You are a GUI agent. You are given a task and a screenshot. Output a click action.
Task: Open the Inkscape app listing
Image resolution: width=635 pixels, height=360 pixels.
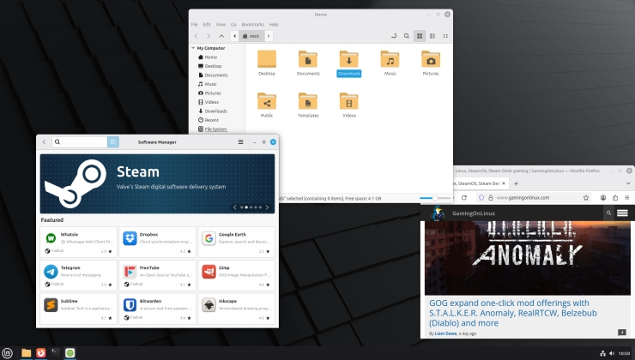[236, 307]
